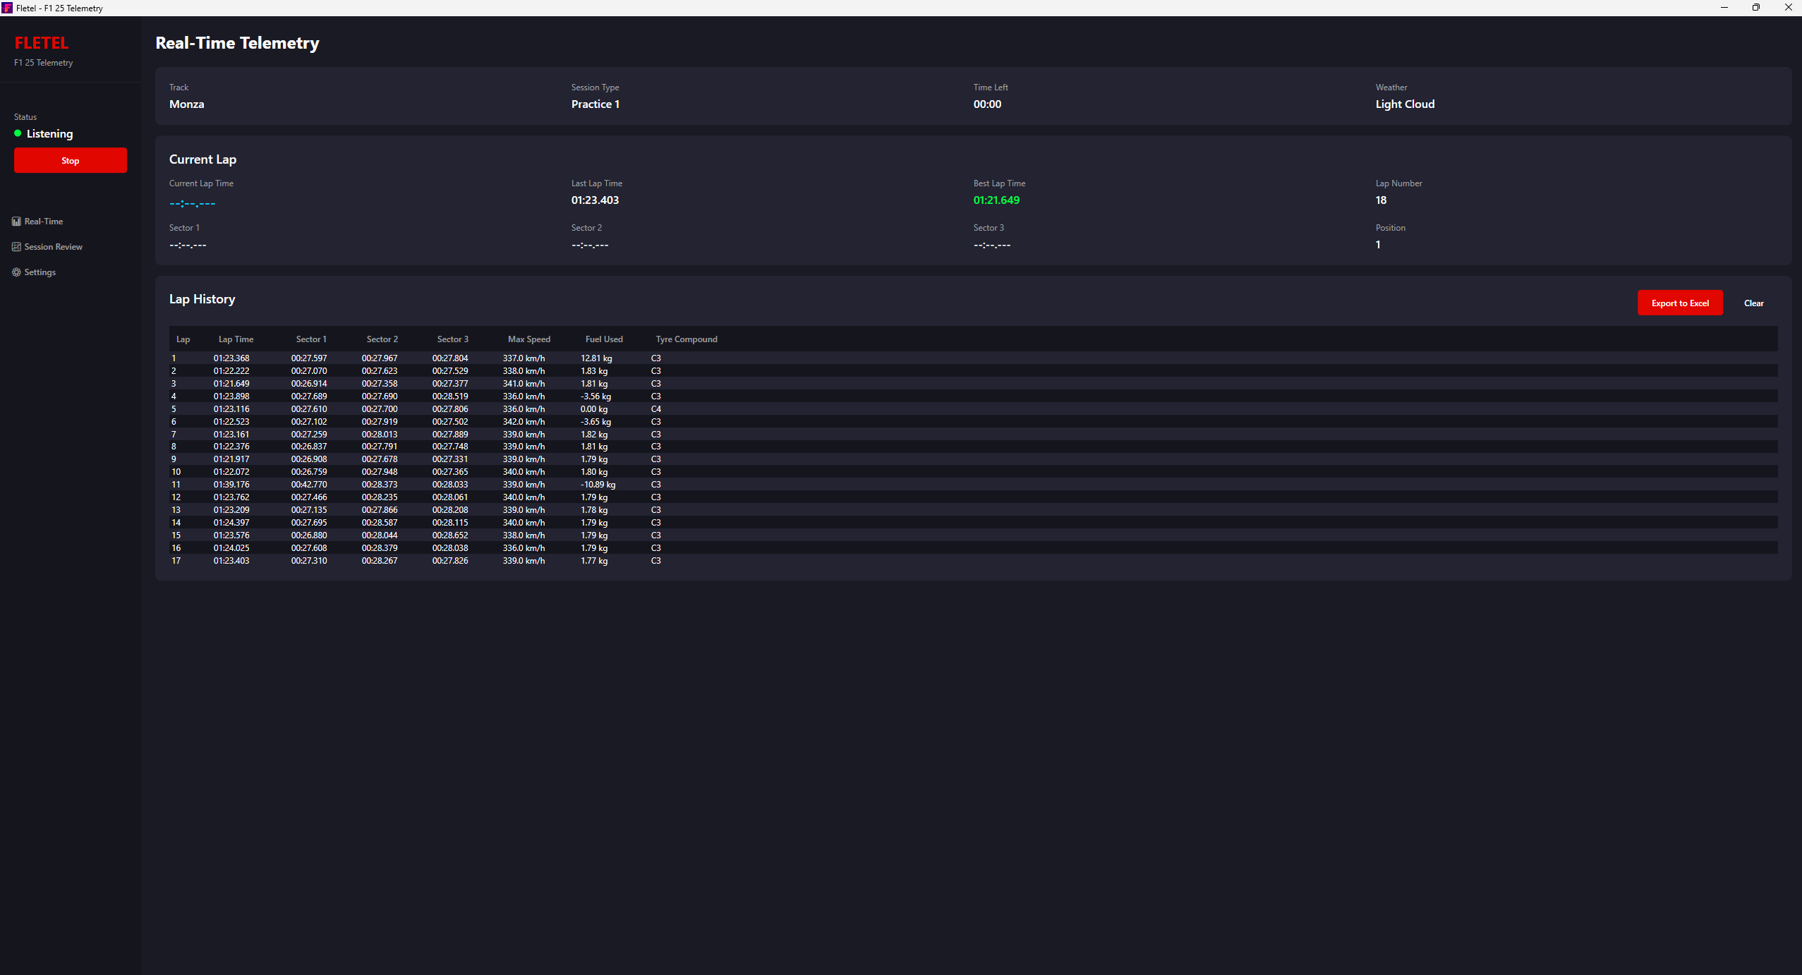The image size is (1802, 975).
Task: Click the green Listening status indicator dot
Action: coord(16,133)
